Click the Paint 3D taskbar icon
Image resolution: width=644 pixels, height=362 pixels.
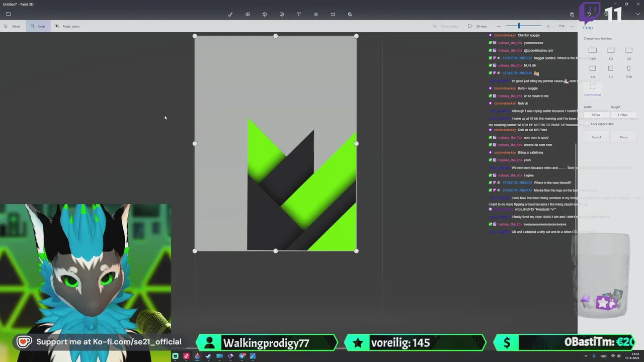coord(197,356)
